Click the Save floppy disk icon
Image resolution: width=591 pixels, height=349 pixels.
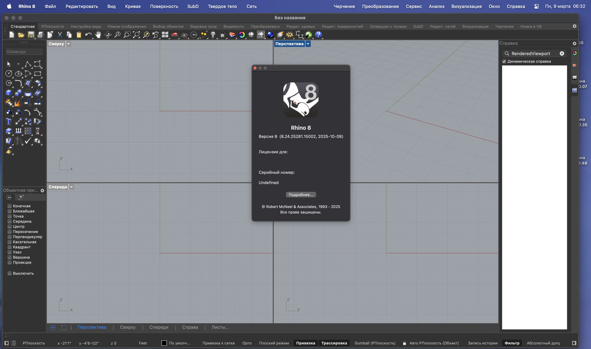(x=31, y=35)
